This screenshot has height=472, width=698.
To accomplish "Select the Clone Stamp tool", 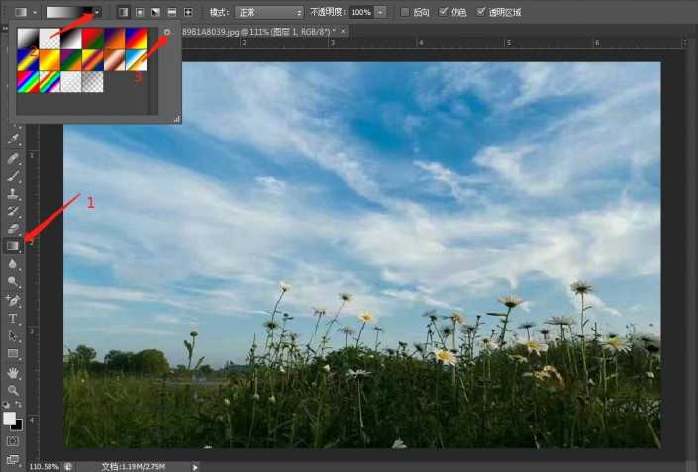I will point(13,194).
